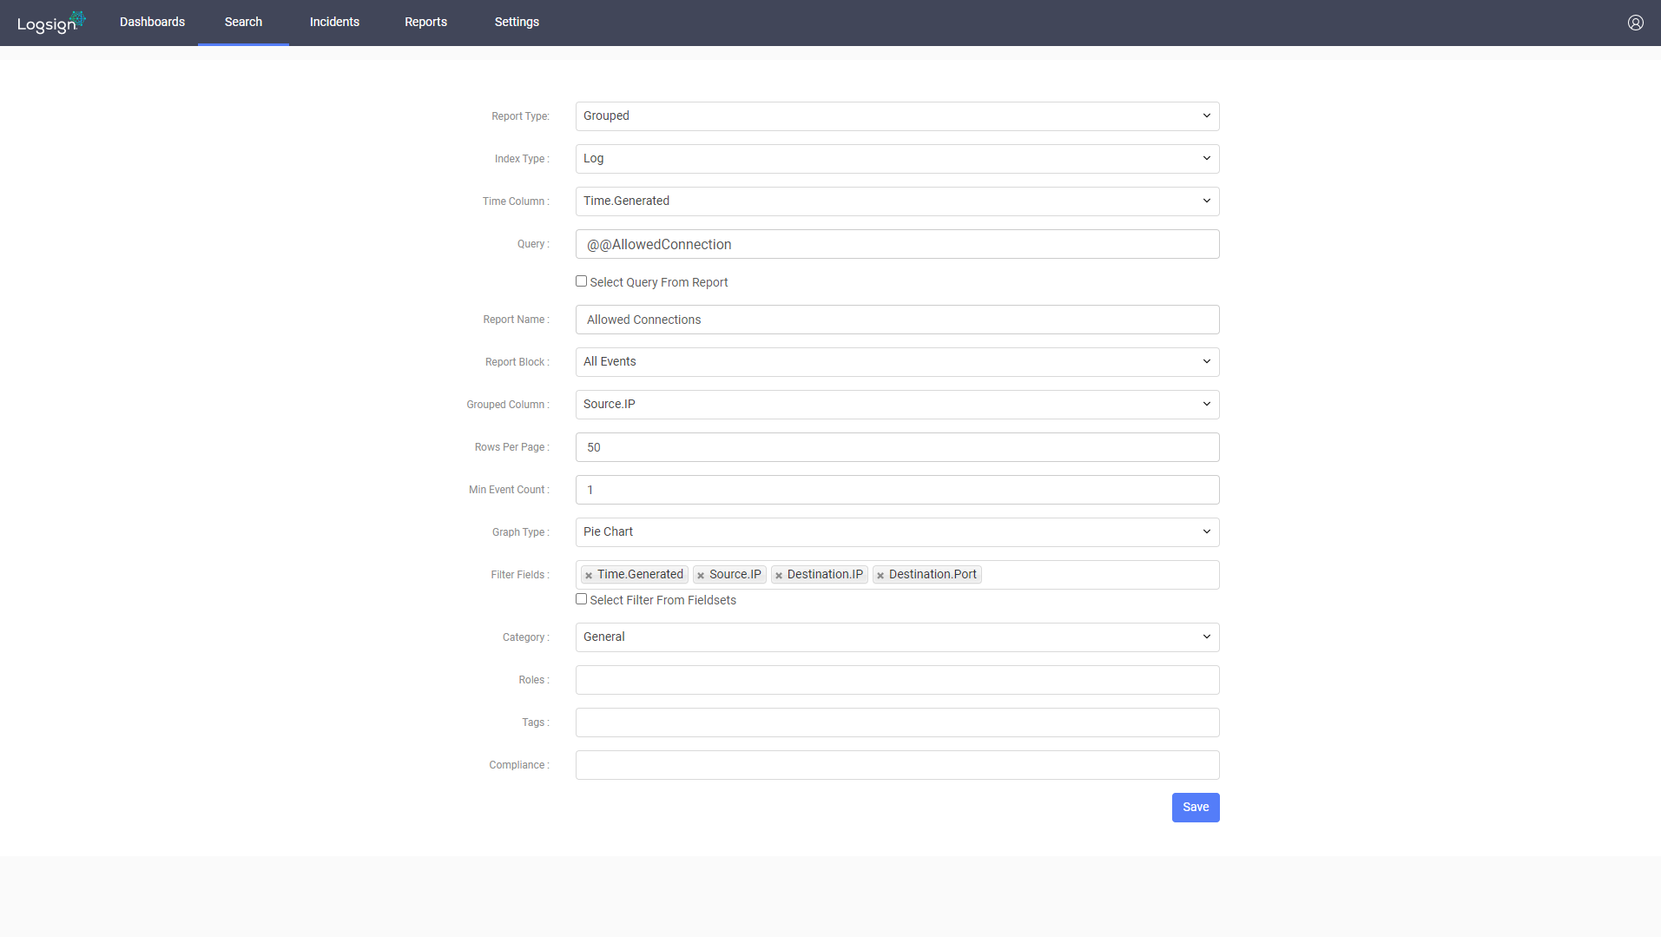Open the Settings menu
1661x937 pixels.
(517, 23)
